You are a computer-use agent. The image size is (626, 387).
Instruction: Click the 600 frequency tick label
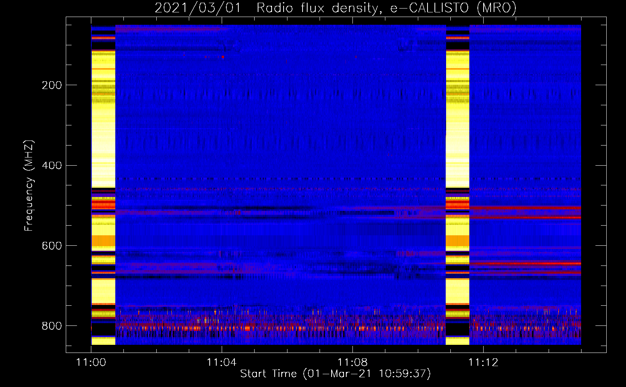tap(52, 246)
